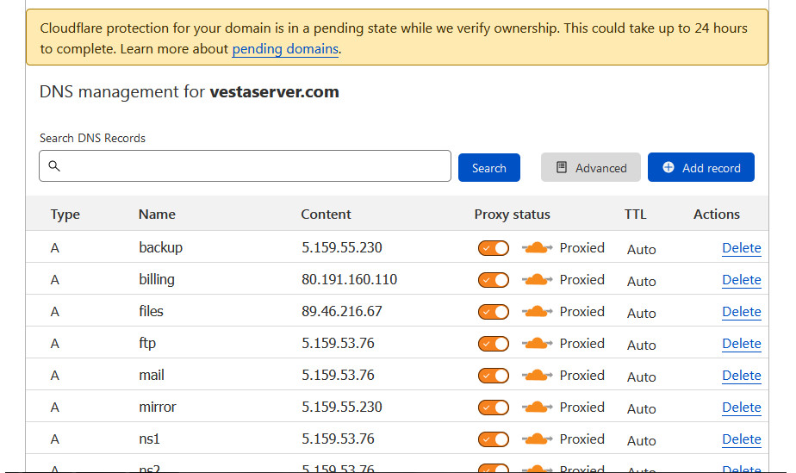Click the orange cloud icon for ns1 record
This screenshot has height=473, width=796.
538,439
